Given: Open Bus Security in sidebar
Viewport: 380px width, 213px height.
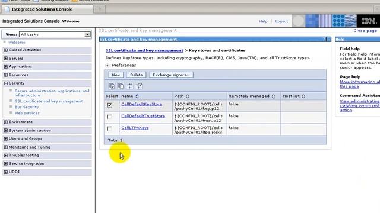Looking at the screenshot, I should point(27,107).
